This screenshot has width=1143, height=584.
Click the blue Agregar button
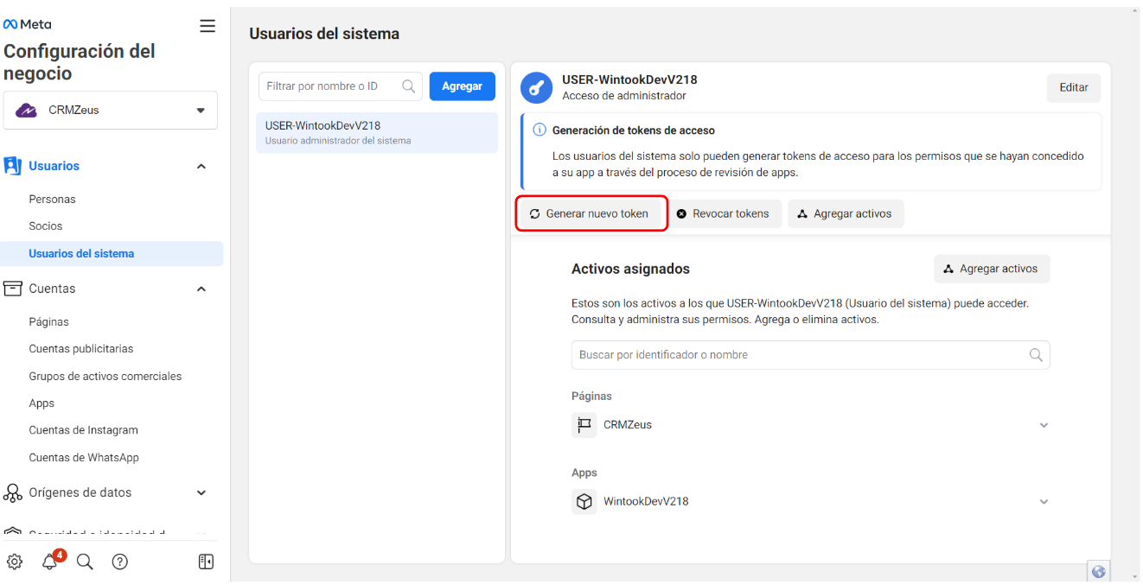point(462,86)
